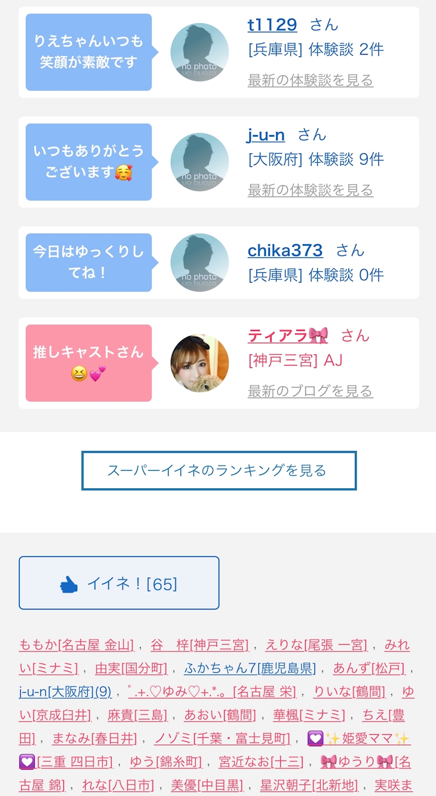Tap the 推しキャストさん pink speech bubble
Image resolution: width=436 pixels, height=796 pixels.
[89, 363]
